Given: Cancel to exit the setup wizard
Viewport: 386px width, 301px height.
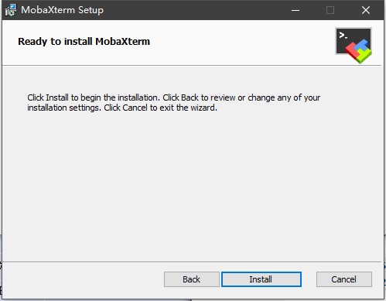Looking at the screenshot, I should point(344,279).
